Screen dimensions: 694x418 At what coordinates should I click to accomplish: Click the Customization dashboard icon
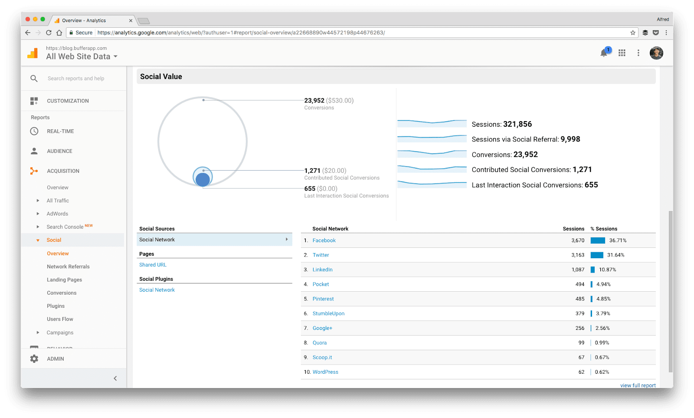click(x=34, y=101)
